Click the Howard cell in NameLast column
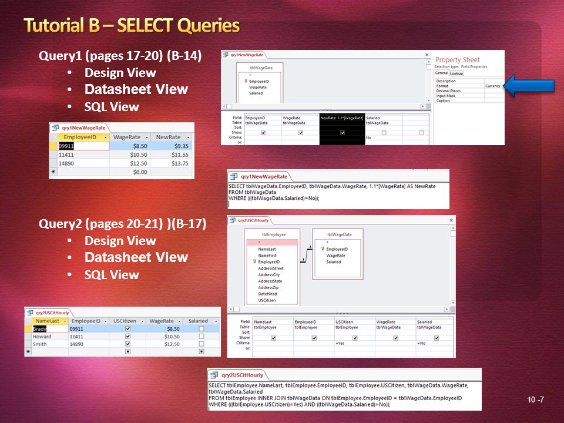564x423 pixels. (50, 336)
